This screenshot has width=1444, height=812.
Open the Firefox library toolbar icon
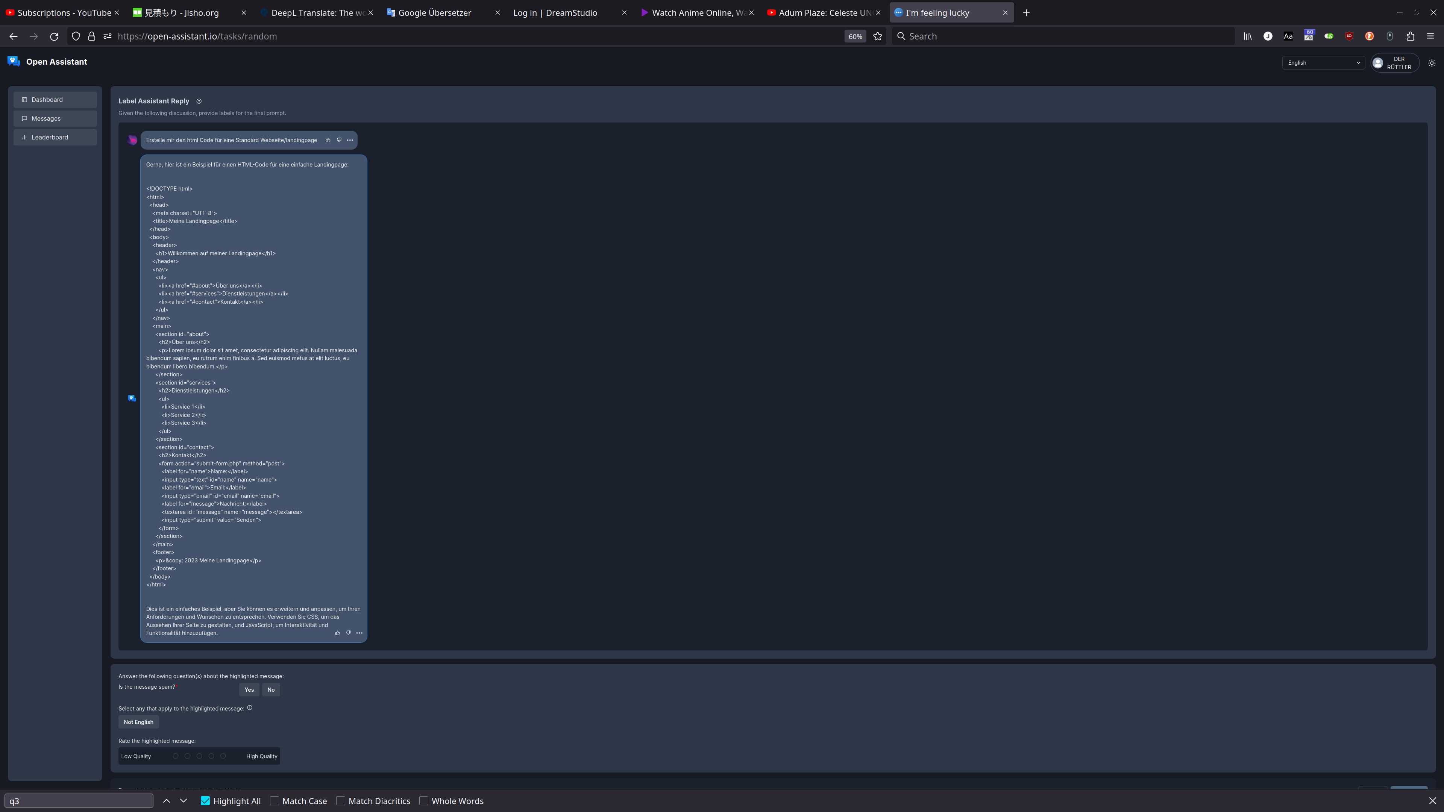[x=1248, y=36]
